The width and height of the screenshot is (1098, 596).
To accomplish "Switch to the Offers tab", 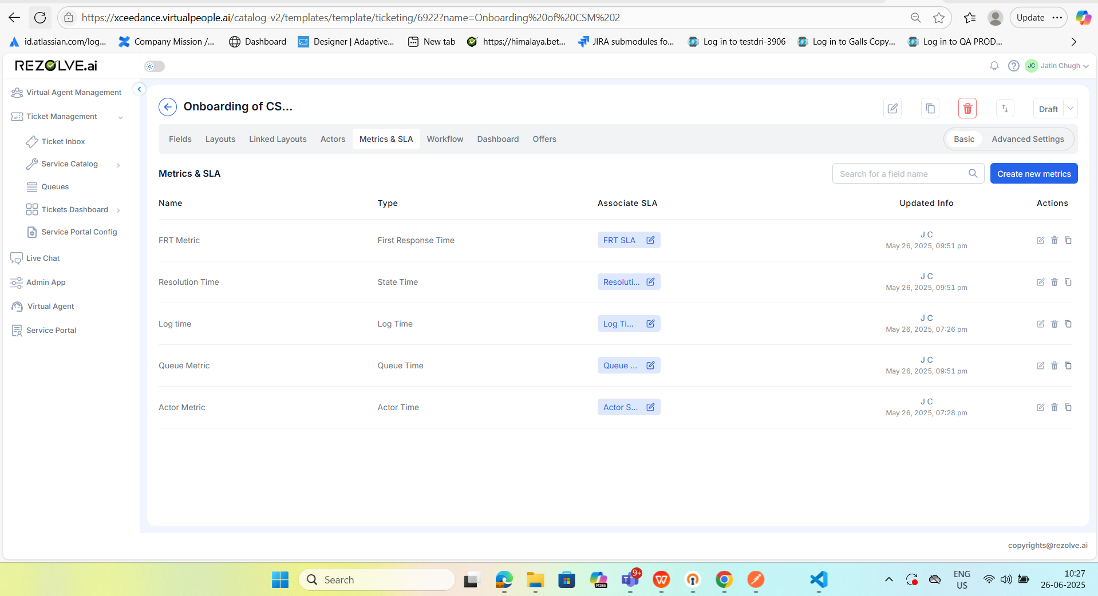I will click(544, 139).
